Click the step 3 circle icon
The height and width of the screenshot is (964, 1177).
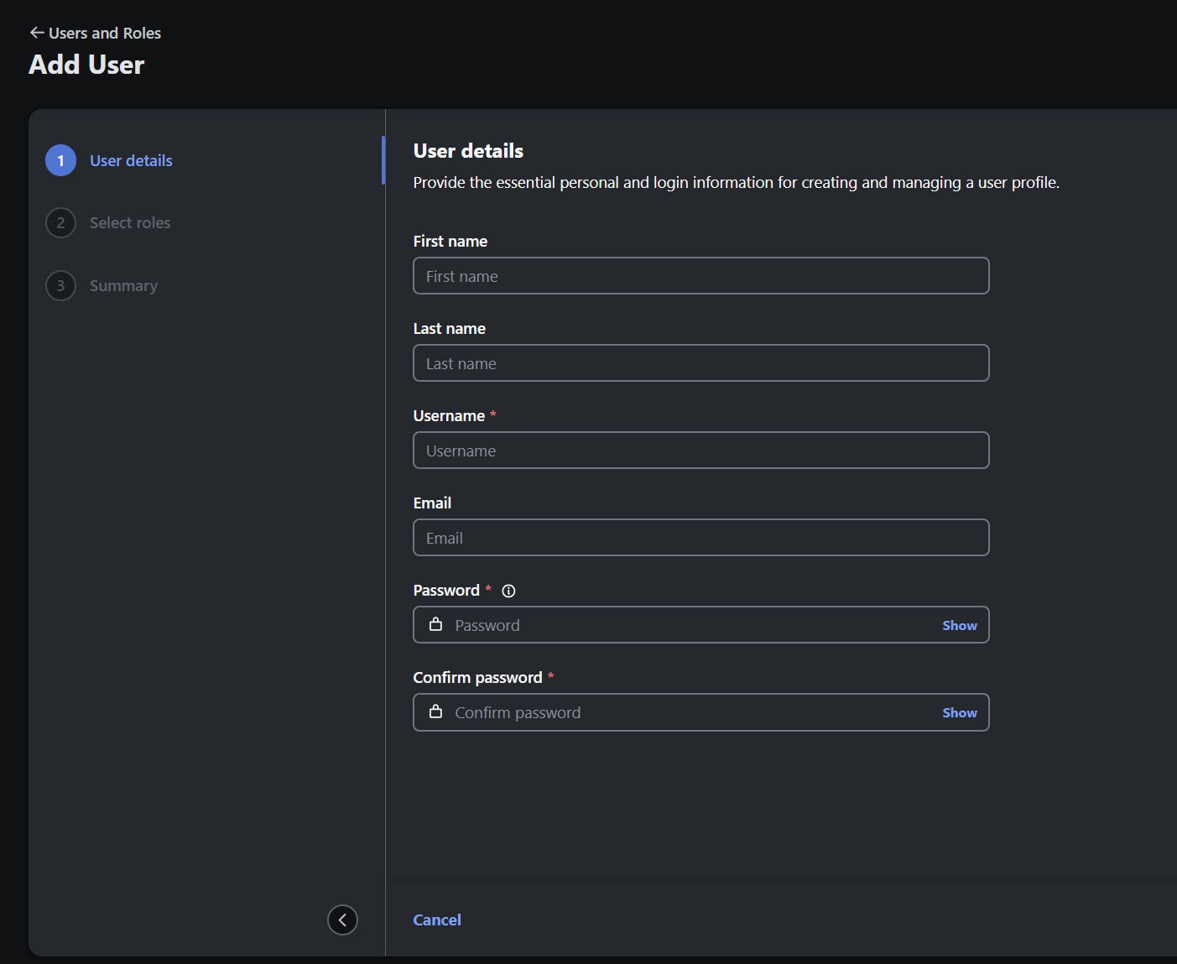coord(60,285)
